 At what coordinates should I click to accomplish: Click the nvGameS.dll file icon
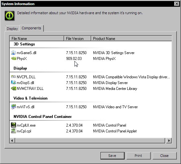point(13,53)
